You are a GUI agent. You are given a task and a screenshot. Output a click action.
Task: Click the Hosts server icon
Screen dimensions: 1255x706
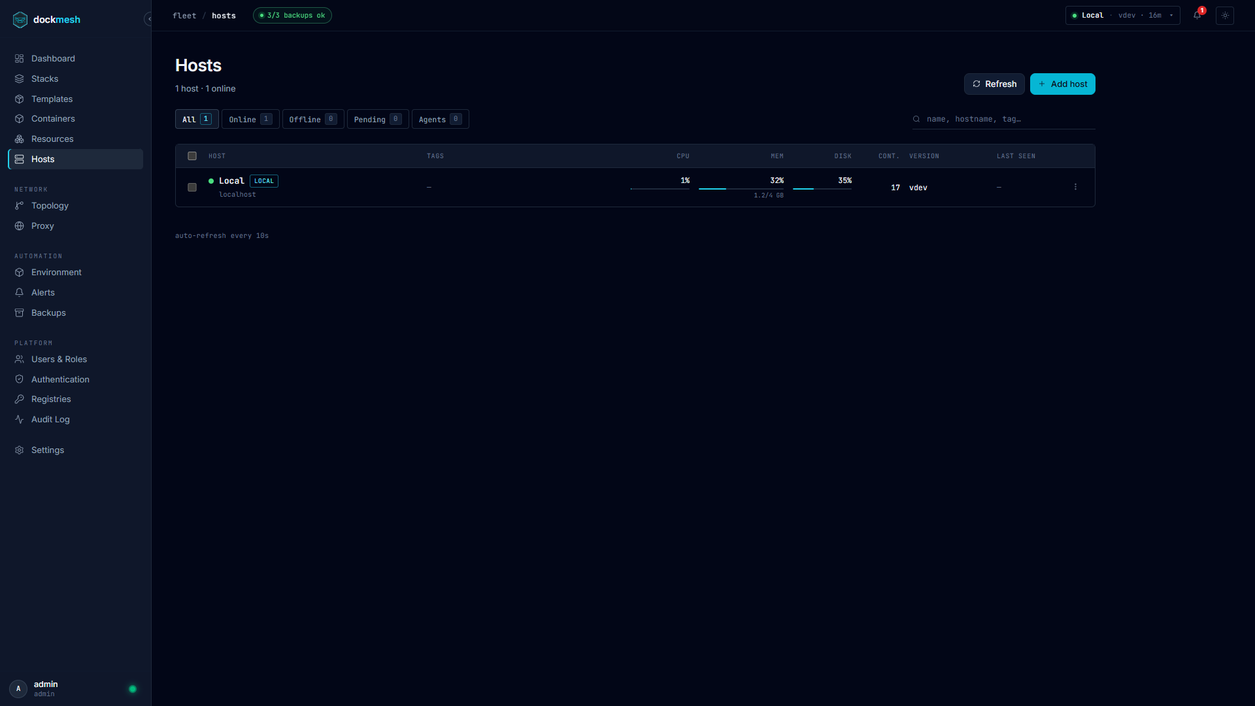tap(20, 159)
